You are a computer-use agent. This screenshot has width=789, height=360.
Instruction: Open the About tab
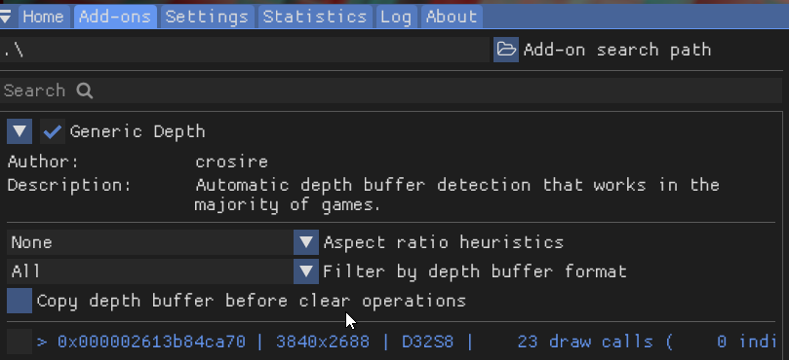(452, 17)
